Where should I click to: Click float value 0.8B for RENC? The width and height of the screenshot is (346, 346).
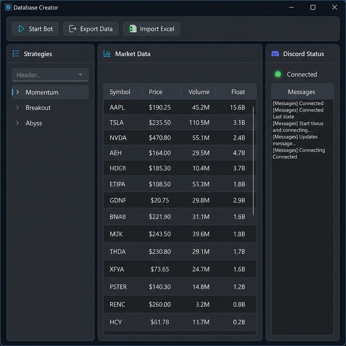(239, 304)
